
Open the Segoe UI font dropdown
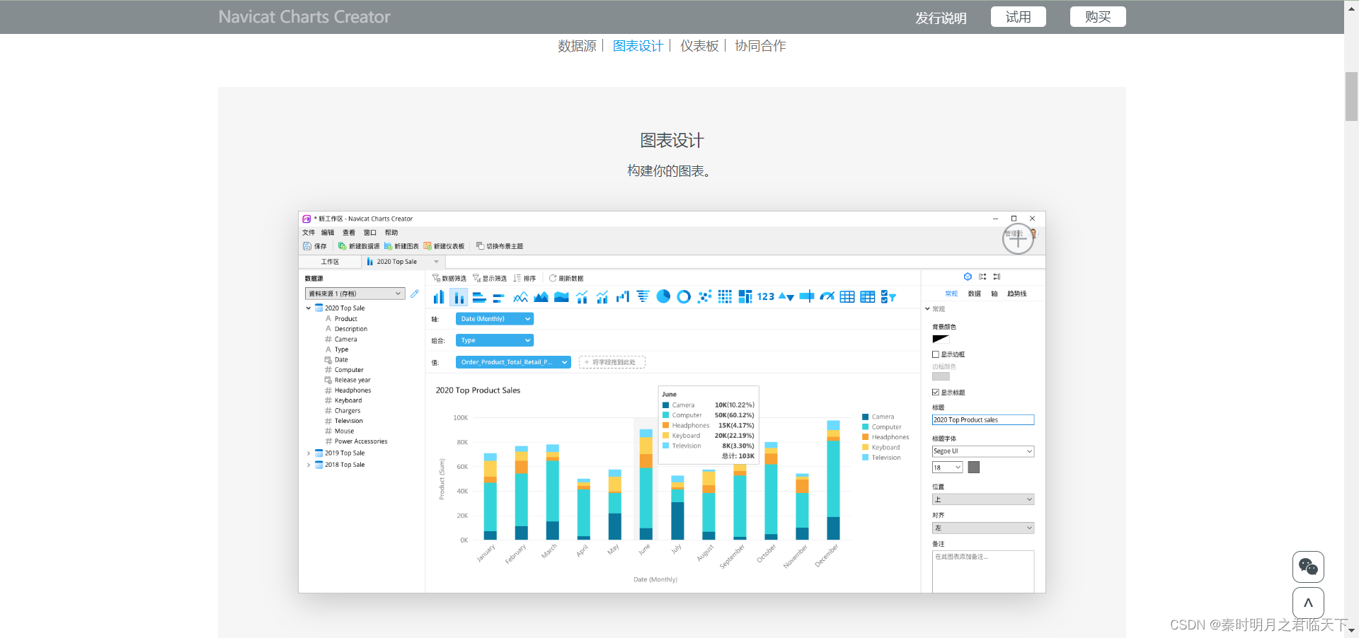983,451
